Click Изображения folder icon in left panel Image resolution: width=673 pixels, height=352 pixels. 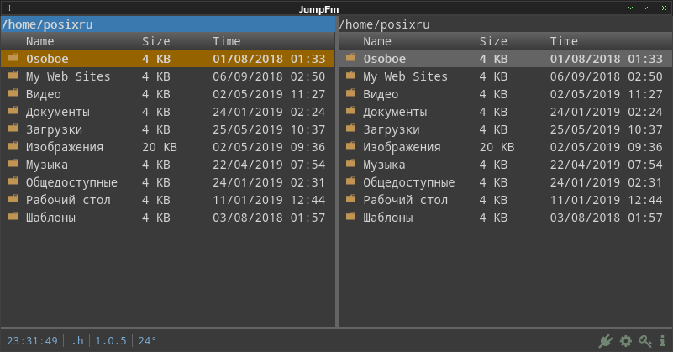tap(13, 145)
